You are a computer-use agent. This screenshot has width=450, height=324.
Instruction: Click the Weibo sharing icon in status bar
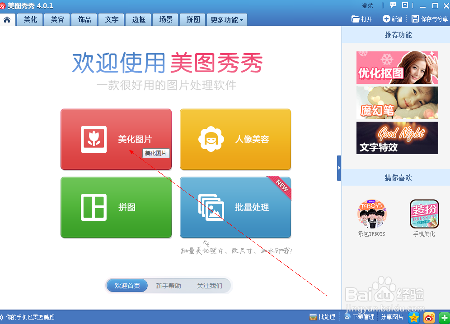coord(430,318)
